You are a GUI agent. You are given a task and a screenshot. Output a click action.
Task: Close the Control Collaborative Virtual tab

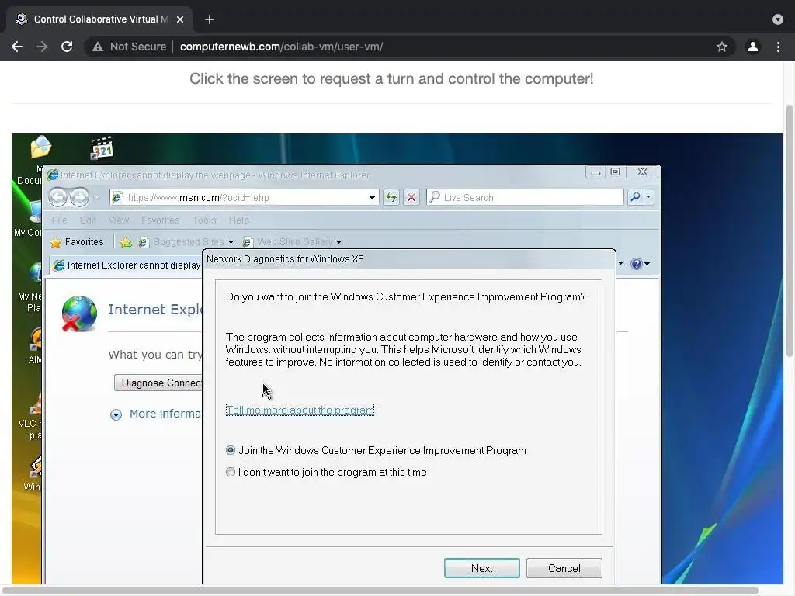[180, 19]
